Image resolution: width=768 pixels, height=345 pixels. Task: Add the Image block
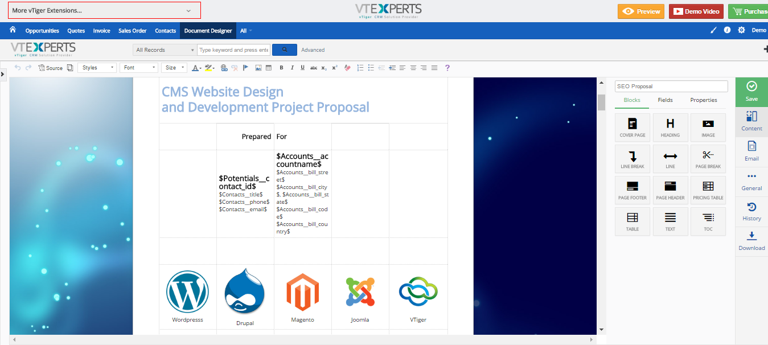coord(708,128)
